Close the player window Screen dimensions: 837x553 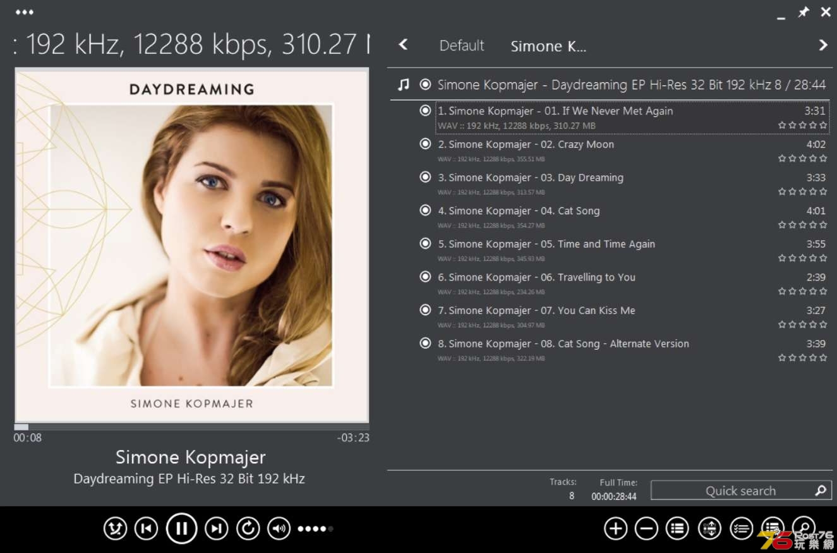point(826,12)
